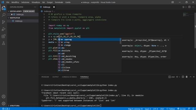196x110 pixels.
Task: Open Explorer panel More Actions ellipsis
Action: [x=35, y=7]
